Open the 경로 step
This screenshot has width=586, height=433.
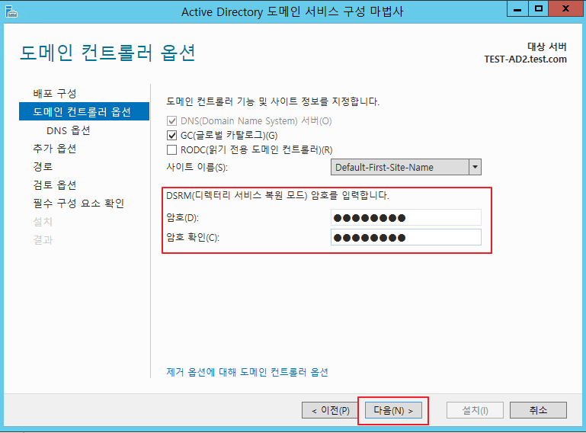43,166
